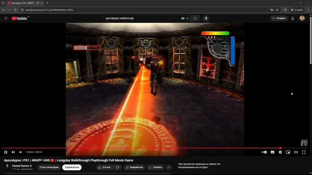Run search with the magnifier button
Image resolution: width=312 pixels, height=175 pixels.
pyautogui.click(x=195, y=18)
